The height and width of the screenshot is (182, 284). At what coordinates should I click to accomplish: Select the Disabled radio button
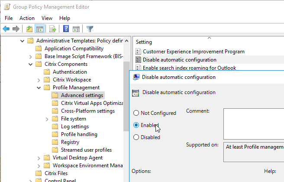pyautogui.click(x=136, y=137)
